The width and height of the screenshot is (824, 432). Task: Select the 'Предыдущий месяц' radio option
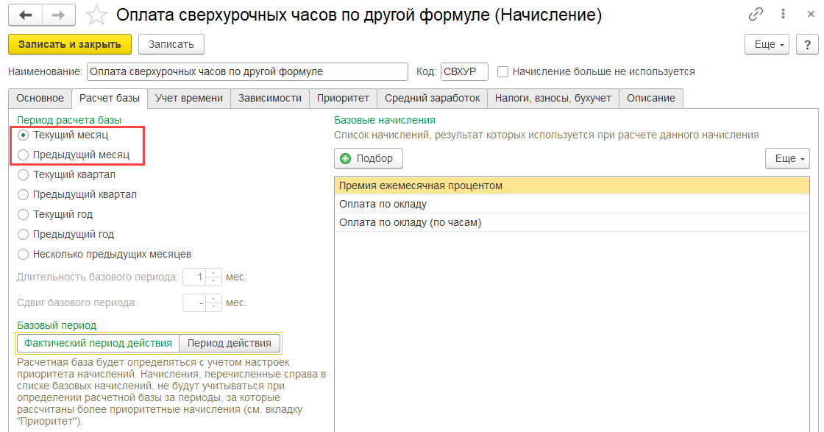(24, 155)
